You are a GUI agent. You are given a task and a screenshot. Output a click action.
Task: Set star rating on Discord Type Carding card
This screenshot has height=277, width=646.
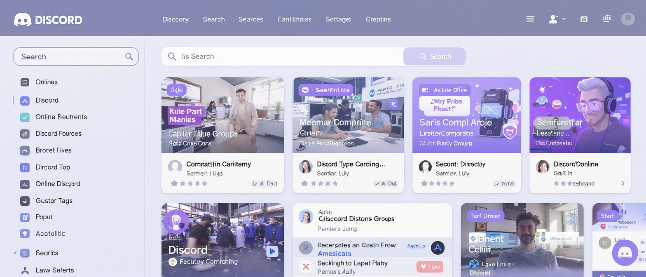[x=320, y=183]
